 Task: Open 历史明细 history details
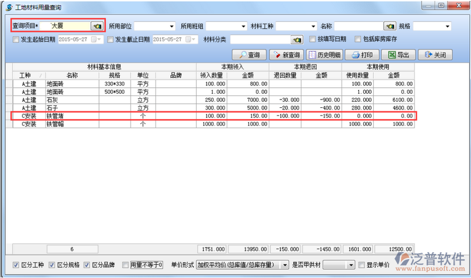[x=323, y=55]
